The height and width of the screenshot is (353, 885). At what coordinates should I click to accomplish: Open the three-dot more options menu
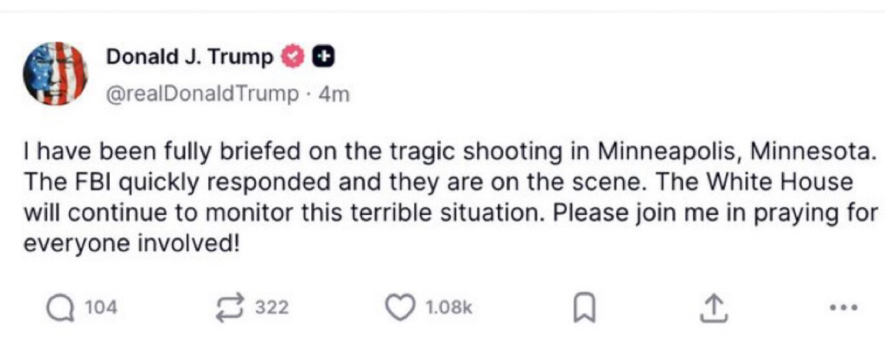coord(843,308)
